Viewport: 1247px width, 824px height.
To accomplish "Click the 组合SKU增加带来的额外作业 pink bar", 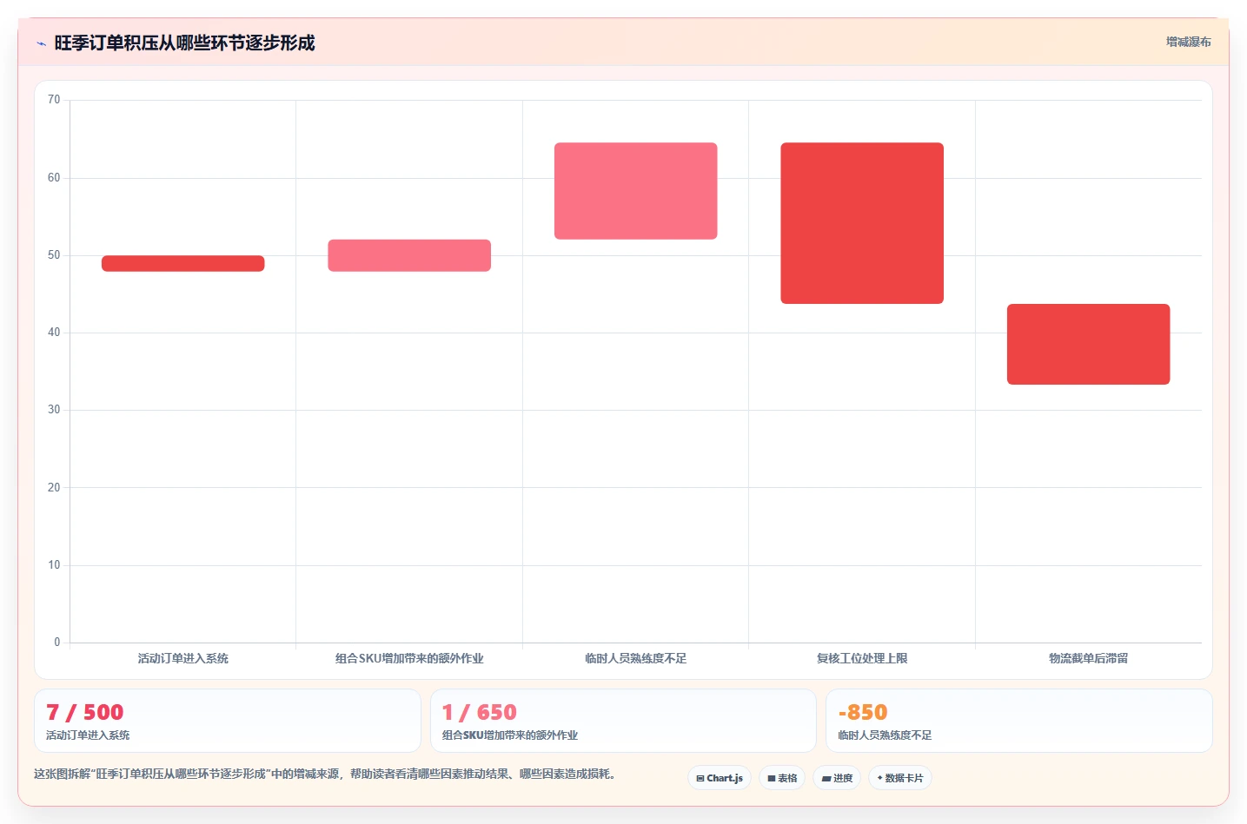I will tap(409, 255).
